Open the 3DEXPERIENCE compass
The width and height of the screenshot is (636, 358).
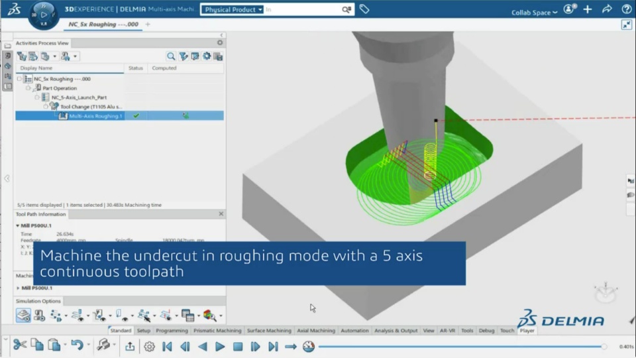coord(44,15)
